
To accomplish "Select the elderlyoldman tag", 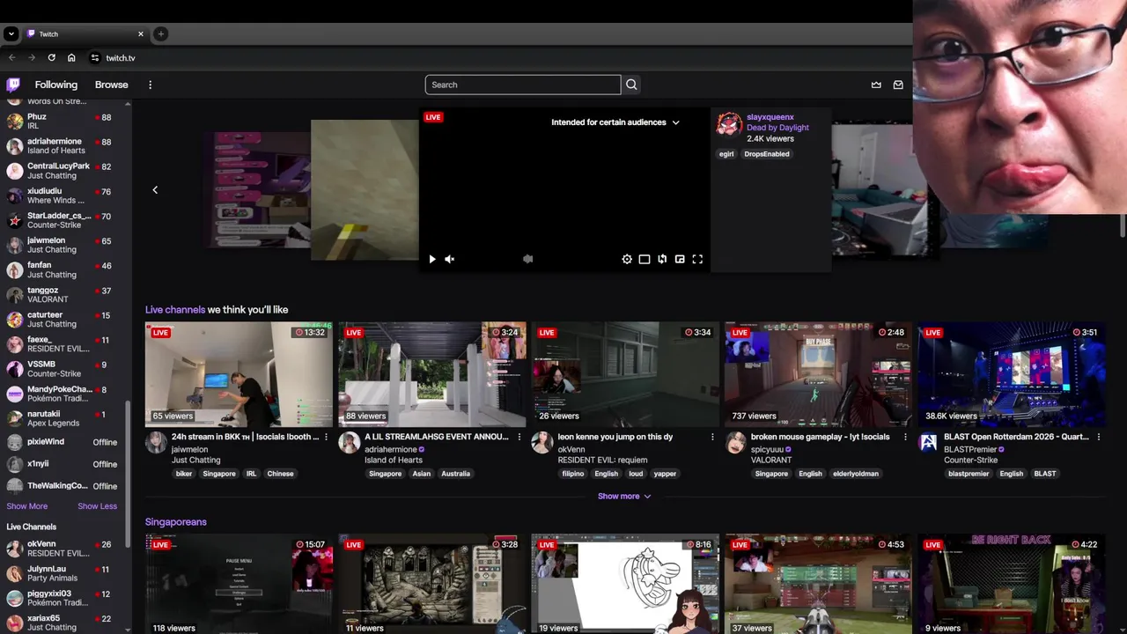I will tap(856, 474).
